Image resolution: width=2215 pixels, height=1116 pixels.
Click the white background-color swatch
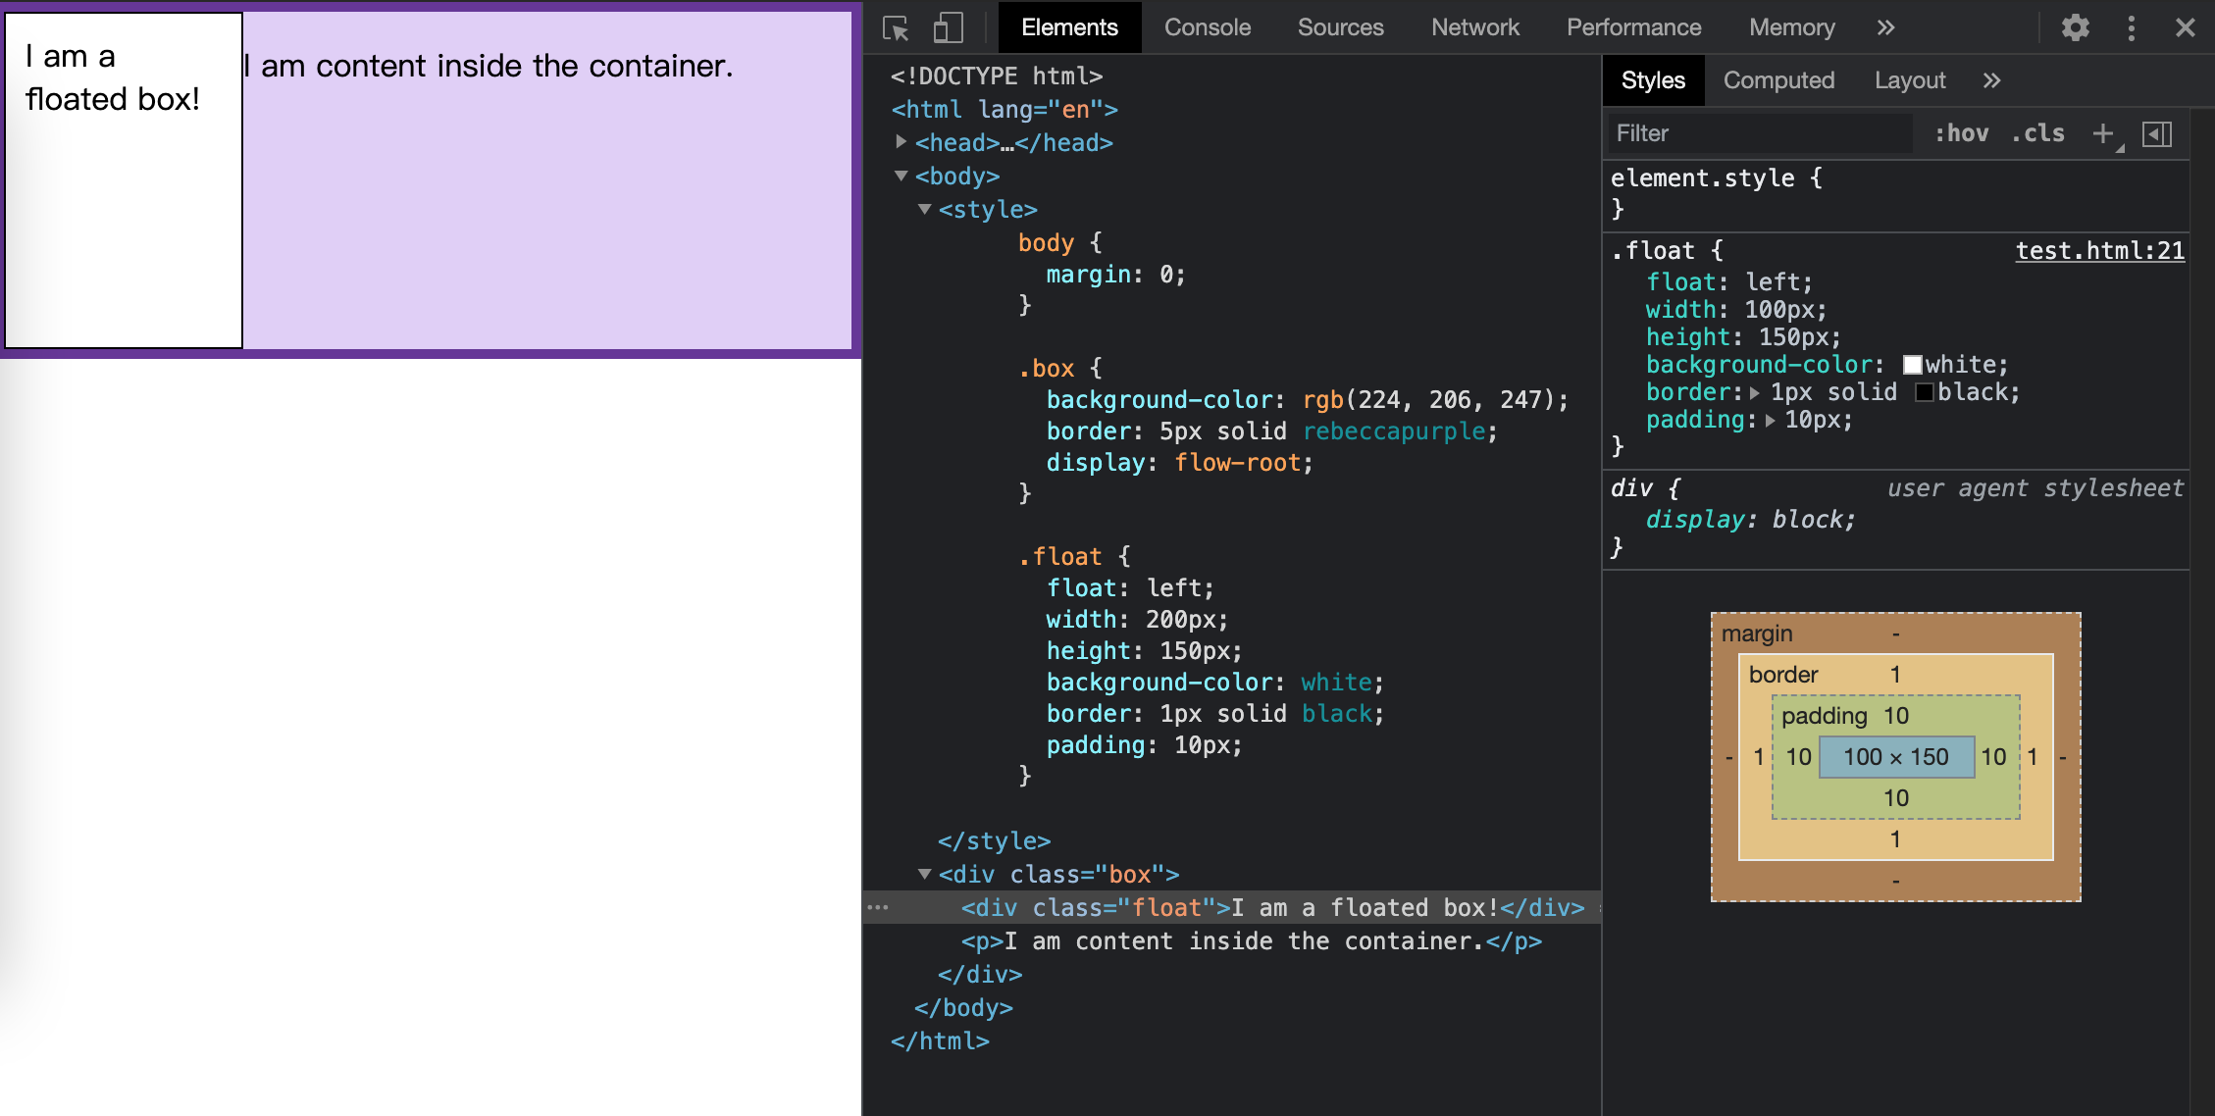(x=1912, y=365)
